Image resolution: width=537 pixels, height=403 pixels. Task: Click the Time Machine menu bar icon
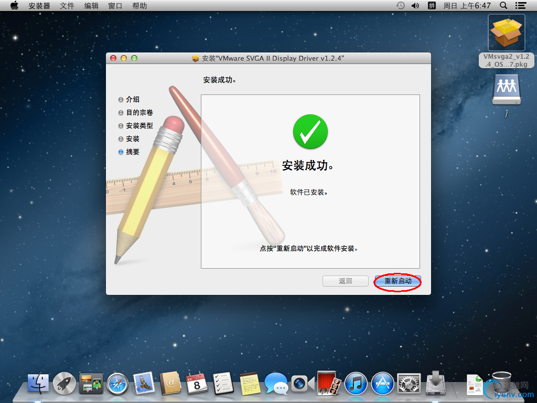point(400,5)
